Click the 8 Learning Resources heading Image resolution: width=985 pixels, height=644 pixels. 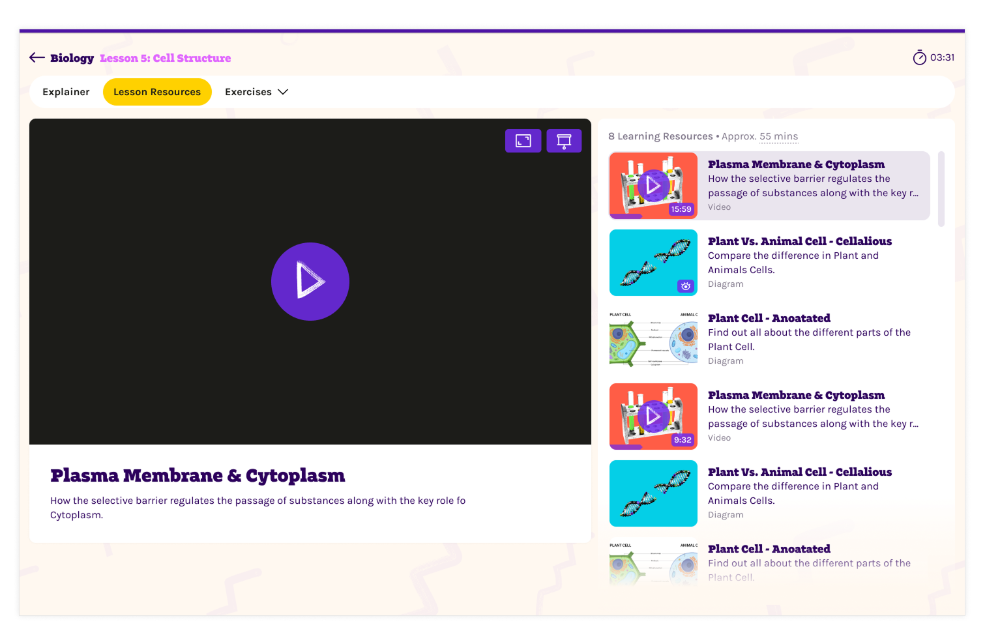tap(660, 136)
